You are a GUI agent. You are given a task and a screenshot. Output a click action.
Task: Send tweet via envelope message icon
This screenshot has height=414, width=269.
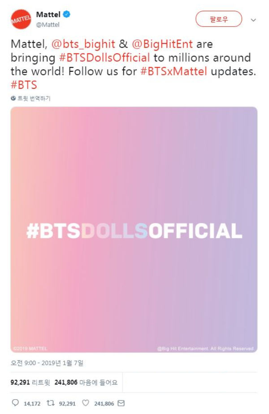(x=121, y=403)
